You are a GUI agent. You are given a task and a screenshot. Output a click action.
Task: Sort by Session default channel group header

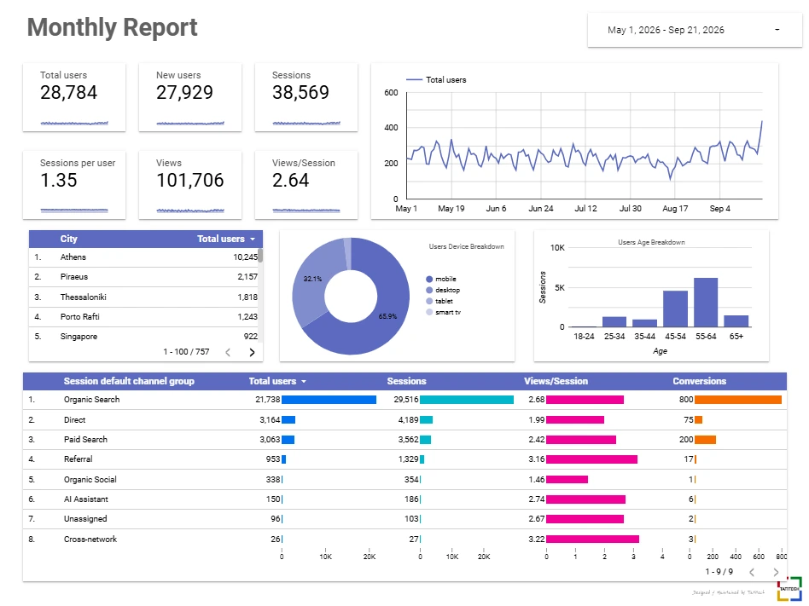[x=129, y=381]
